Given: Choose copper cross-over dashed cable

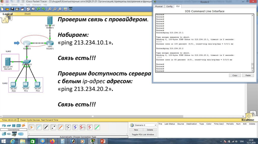Looking at the screenshot, I should pos(53,127).
